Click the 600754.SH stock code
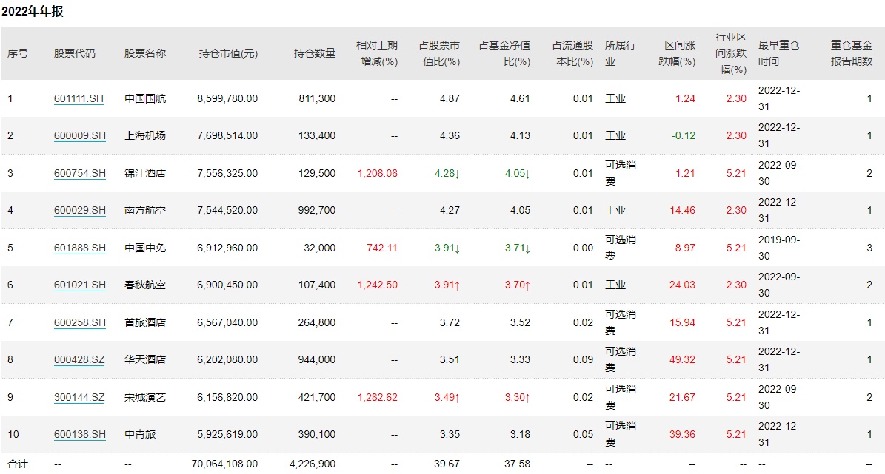Image resolution: width=885 pixels, height=474 pixels. pos(80,173)
